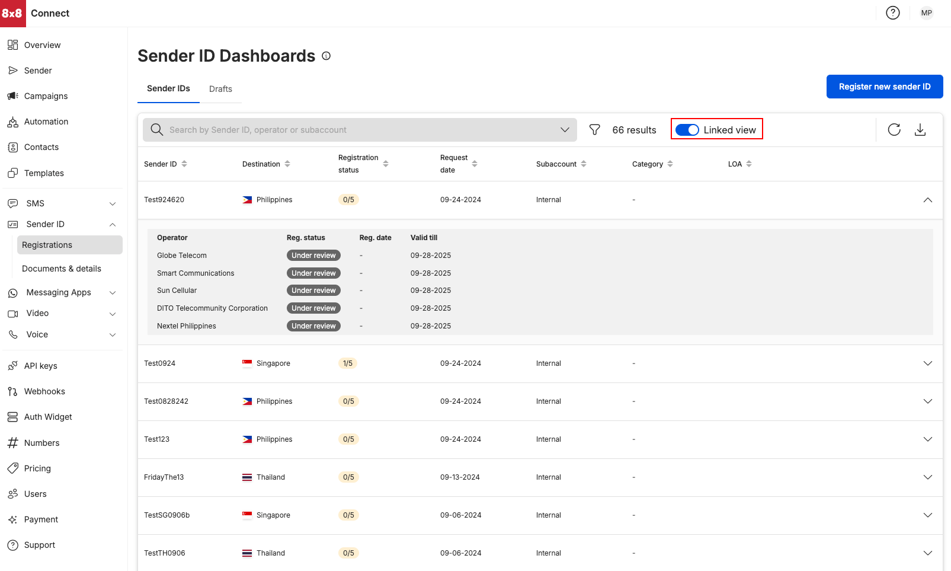Open the Templates section
Viewport: 951px width, 571px height.
[x=43, y=173]
